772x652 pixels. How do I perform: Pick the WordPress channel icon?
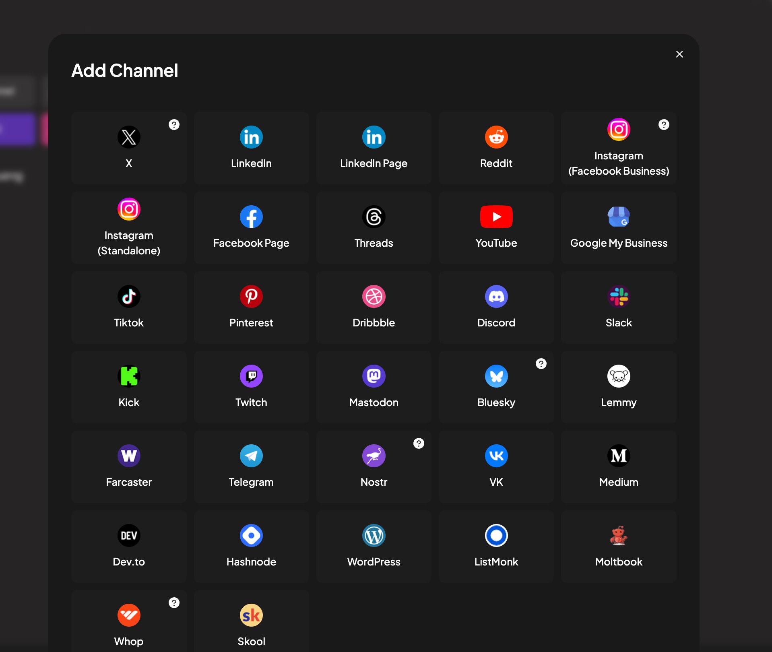(374, 536)
